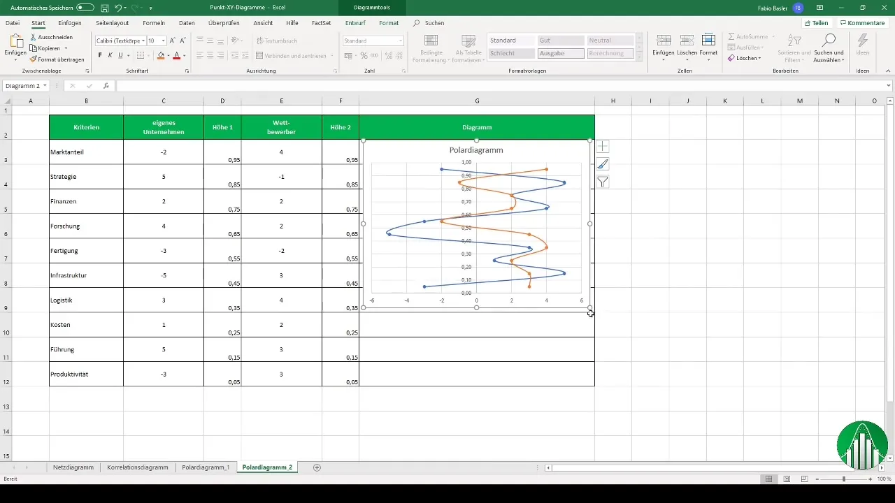895x503 pixels.
Task: Undo the last action
Action: point(118,7)
